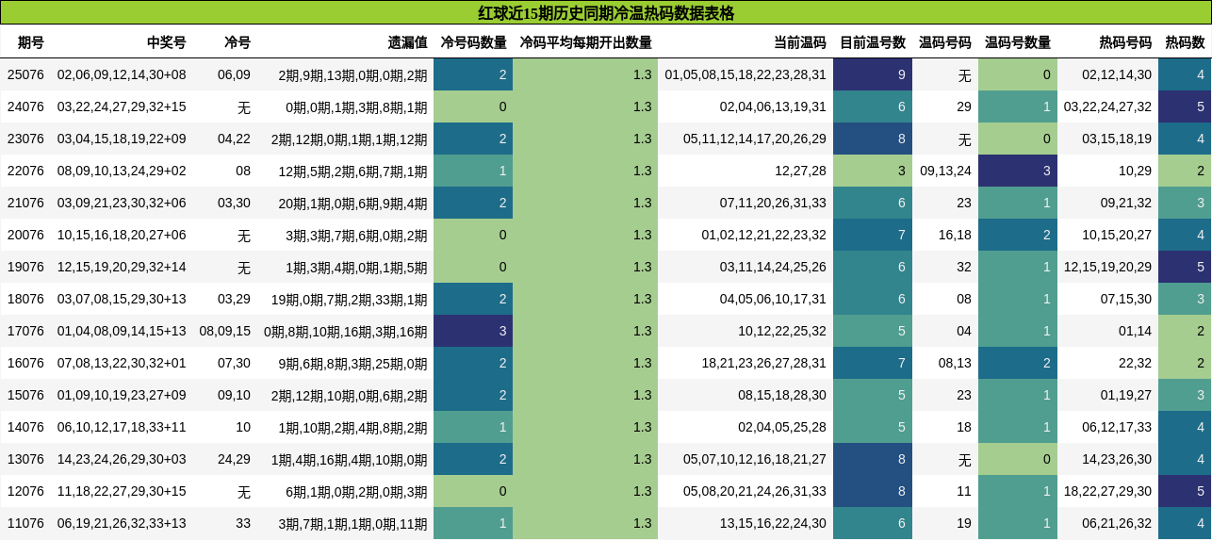The image size is (1212, 540).
Task: Select omission values 6期,1期,0期,2期,0期,3期
Action: click(x=356, y=491)
